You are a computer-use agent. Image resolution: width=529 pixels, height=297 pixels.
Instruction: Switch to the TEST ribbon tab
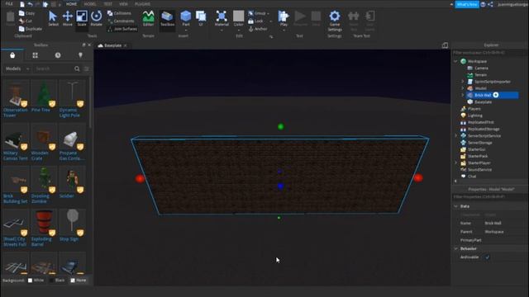107,4
